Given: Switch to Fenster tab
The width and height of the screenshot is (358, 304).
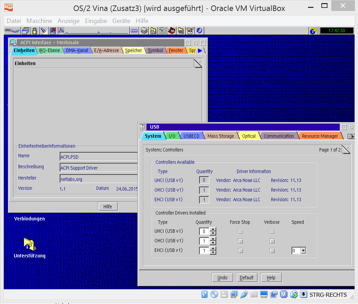Looking at the screenshot, I should 176,50.
